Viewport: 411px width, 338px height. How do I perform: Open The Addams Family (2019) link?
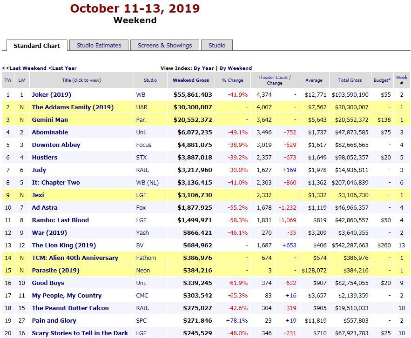tap(73, 107)
